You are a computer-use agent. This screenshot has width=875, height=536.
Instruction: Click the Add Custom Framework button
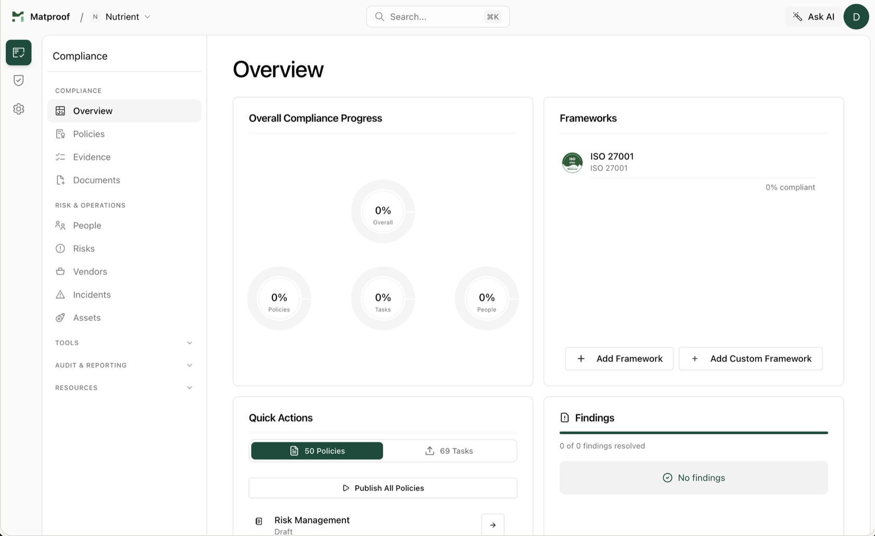751,359
